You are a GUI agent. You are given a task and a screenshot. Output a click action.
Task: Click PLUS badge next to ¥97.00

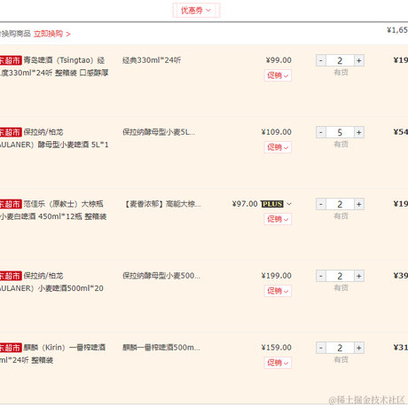coord(272,204)
